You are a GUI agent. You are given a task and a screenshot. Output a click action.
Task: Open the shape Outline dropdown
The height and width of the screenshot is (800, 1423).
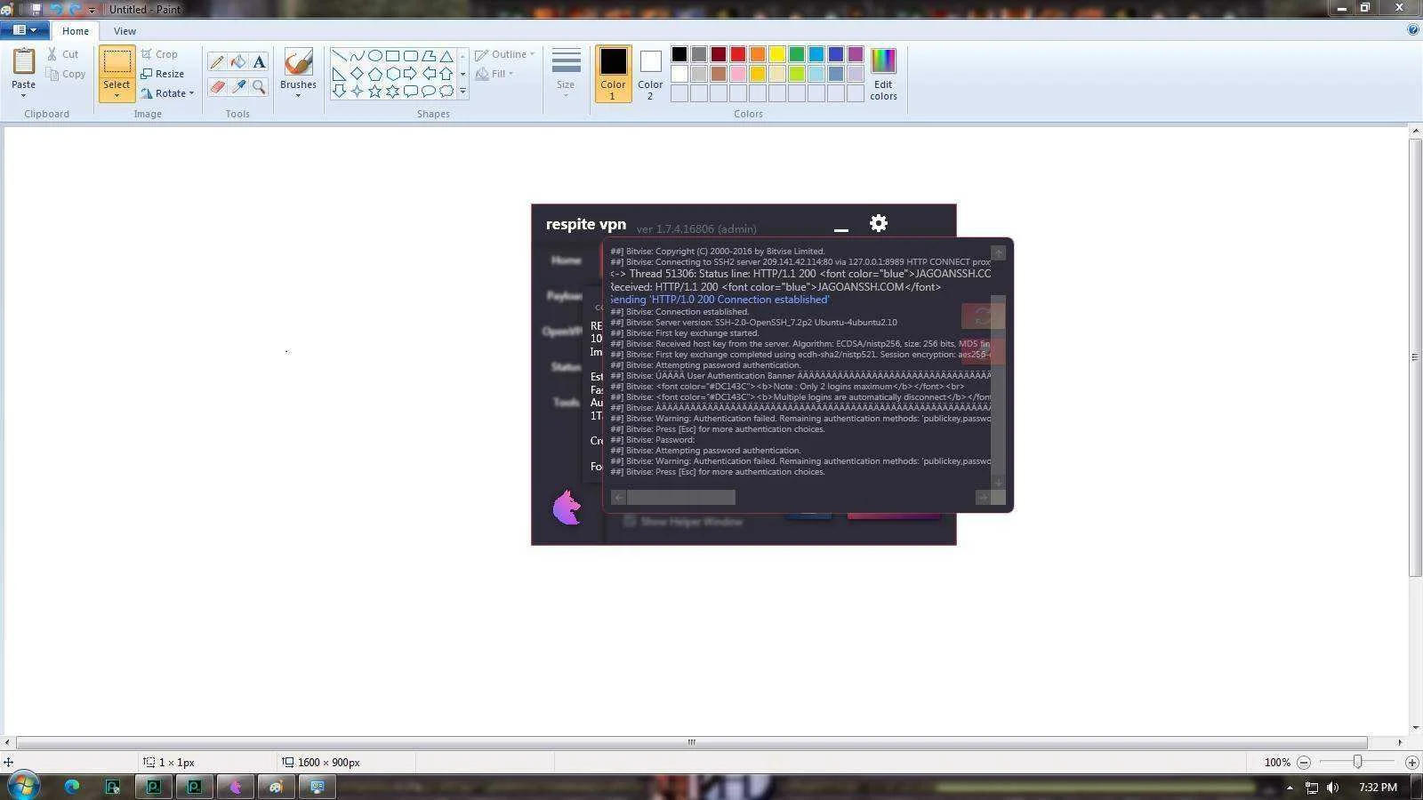pyautogui.click(x=504, y=54)
